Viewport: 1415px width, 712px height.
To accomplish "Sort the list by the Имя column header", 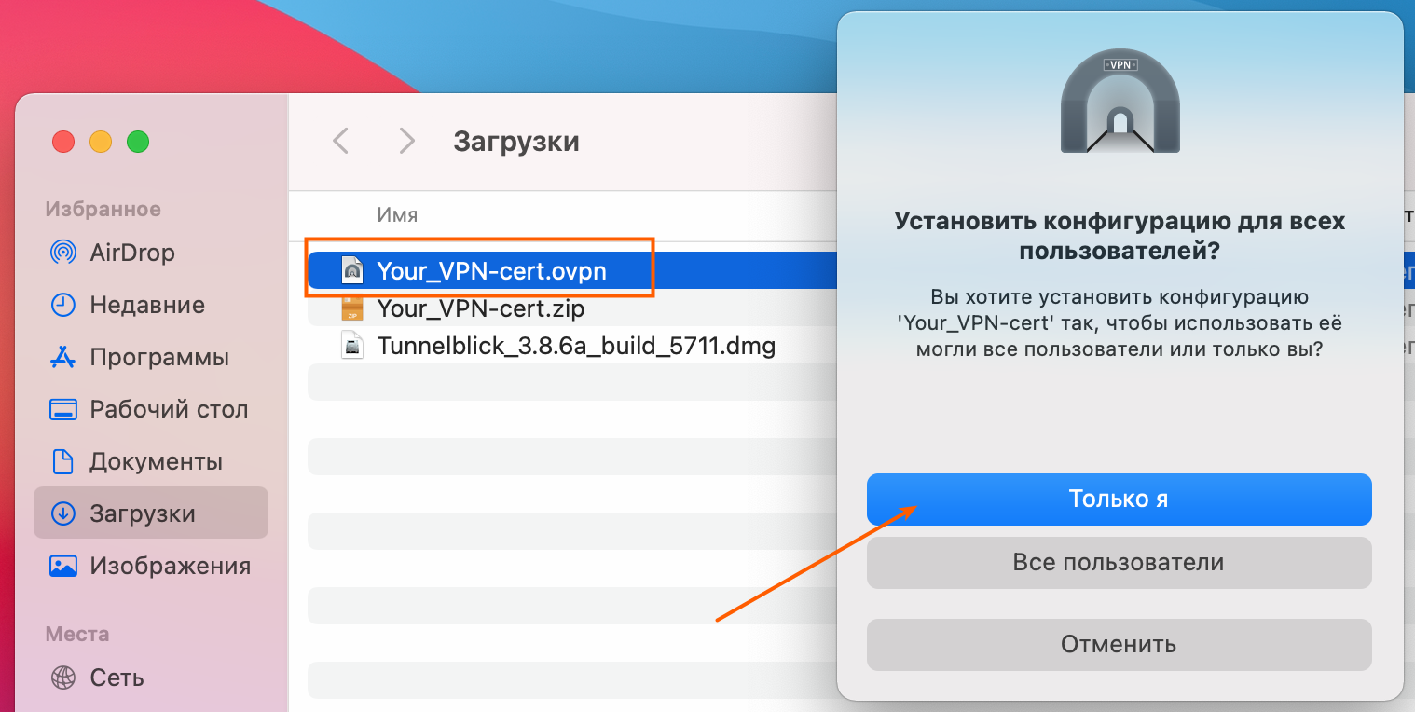I will coord(397,215).
